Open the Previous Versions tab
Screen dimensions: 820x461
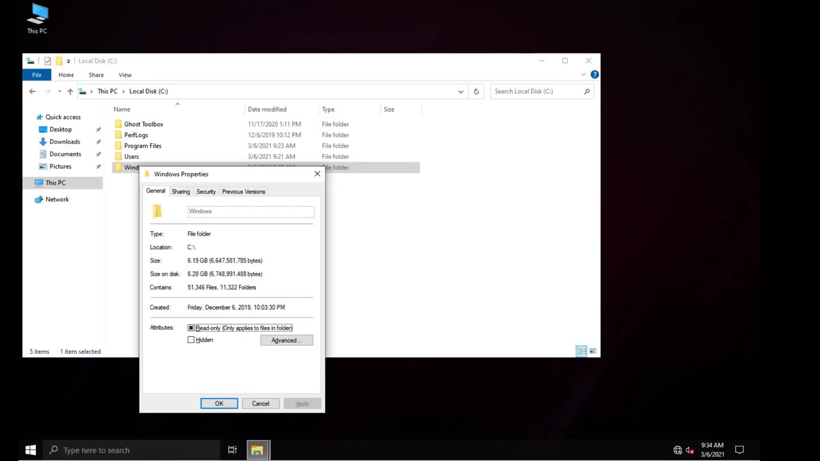[243, 191]
